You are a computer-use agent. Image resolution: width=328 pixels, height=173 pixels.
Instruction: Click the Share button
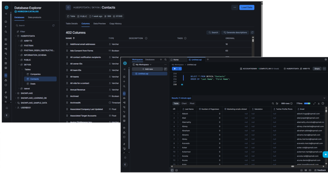click(317, 69)
